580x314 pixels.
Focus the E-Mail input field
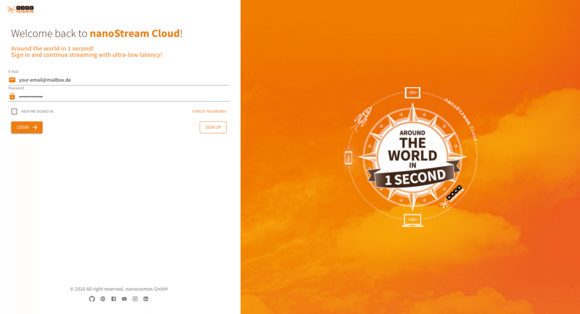(x=122, y=80)
